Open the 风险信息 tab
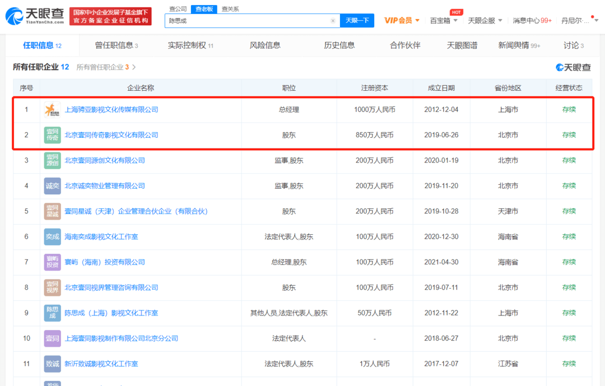This screenshot has height=386, width=605. coord(265,45)
